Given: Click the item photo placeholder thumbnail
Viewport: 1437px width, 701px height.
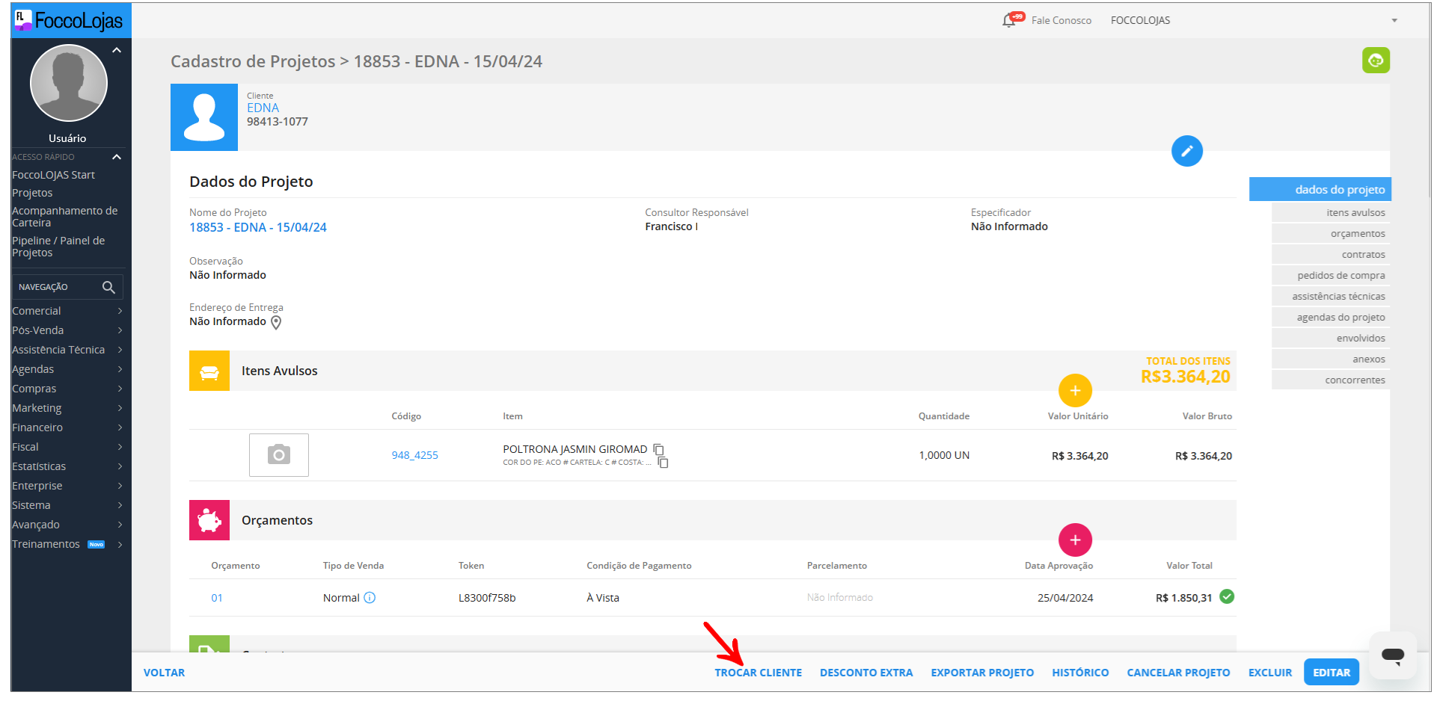Looking at the screenshot, I should tap(278, 454).
